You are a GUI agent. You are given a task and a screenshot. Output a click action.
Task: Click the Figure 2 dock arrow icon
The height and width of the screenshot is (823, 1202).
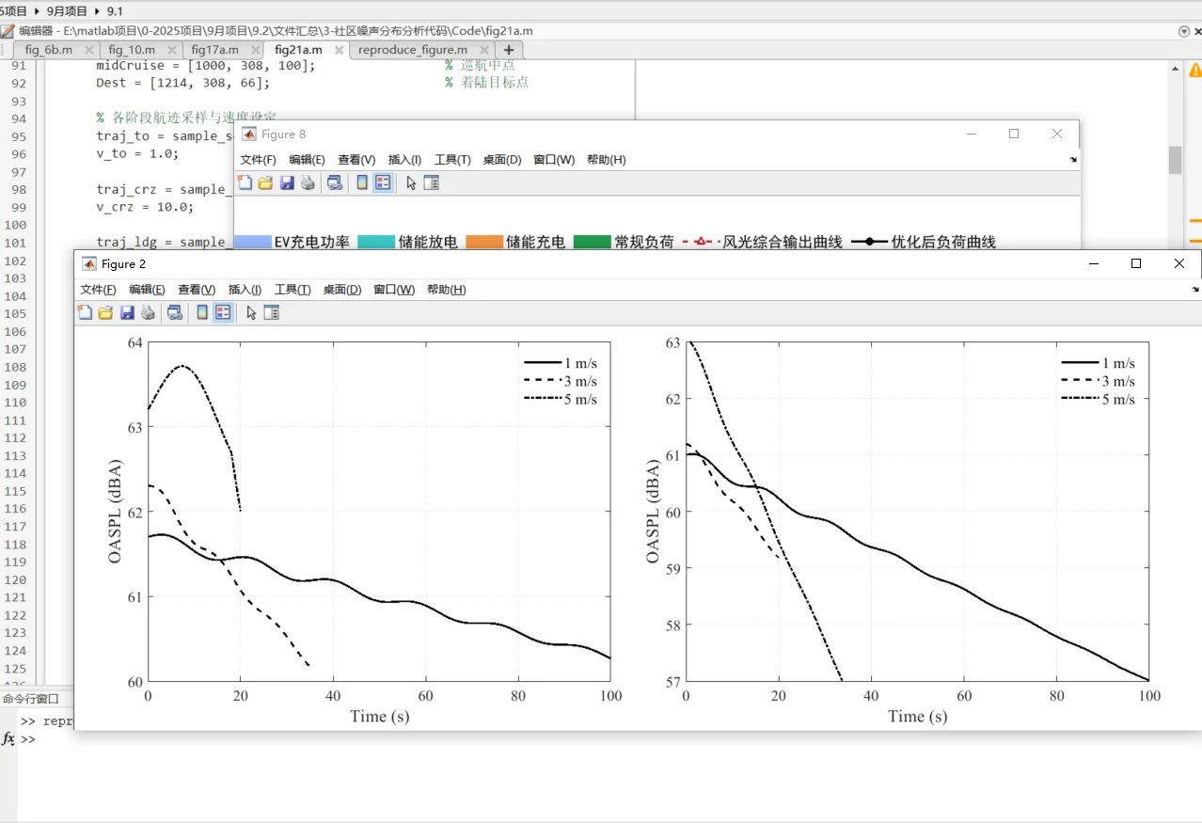click(1195, 290)
